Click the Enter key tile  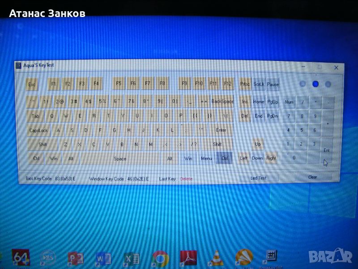221,130
